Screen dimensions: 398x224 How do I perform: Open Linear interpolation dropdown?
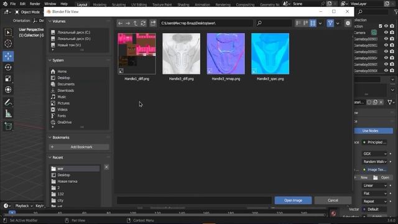point(375,185)
